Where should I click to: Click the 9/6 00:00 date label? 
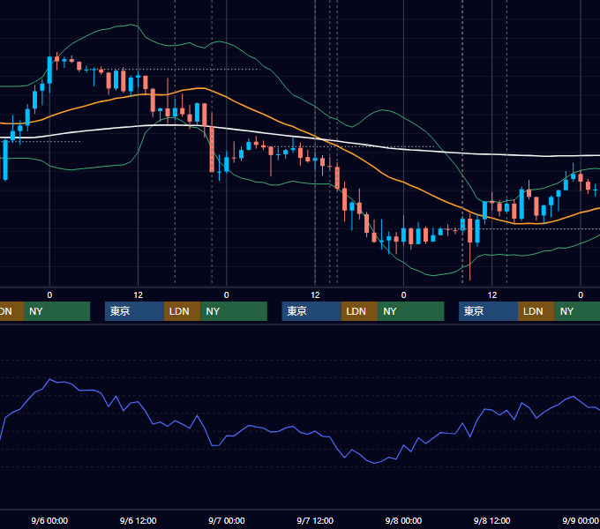(49, 520)
